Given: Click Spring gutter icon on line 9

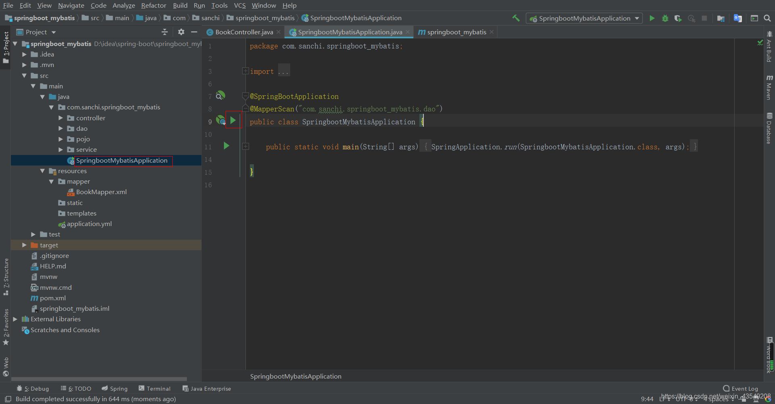Looking at the screenshot, I should tap(220, 120).
